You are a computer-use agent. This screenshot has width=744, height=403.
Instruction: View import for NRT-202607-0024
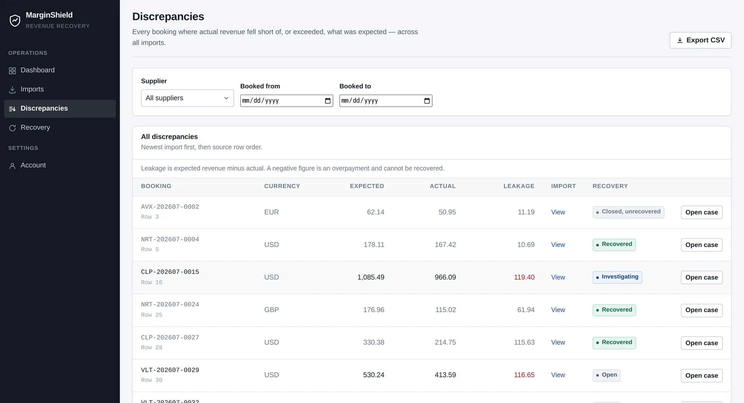click(558, 310)
